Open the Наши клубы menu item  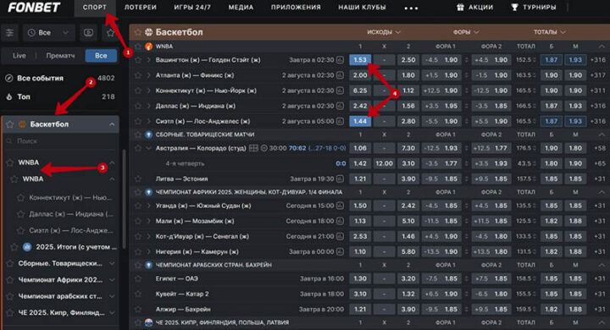tap(363, 8)
